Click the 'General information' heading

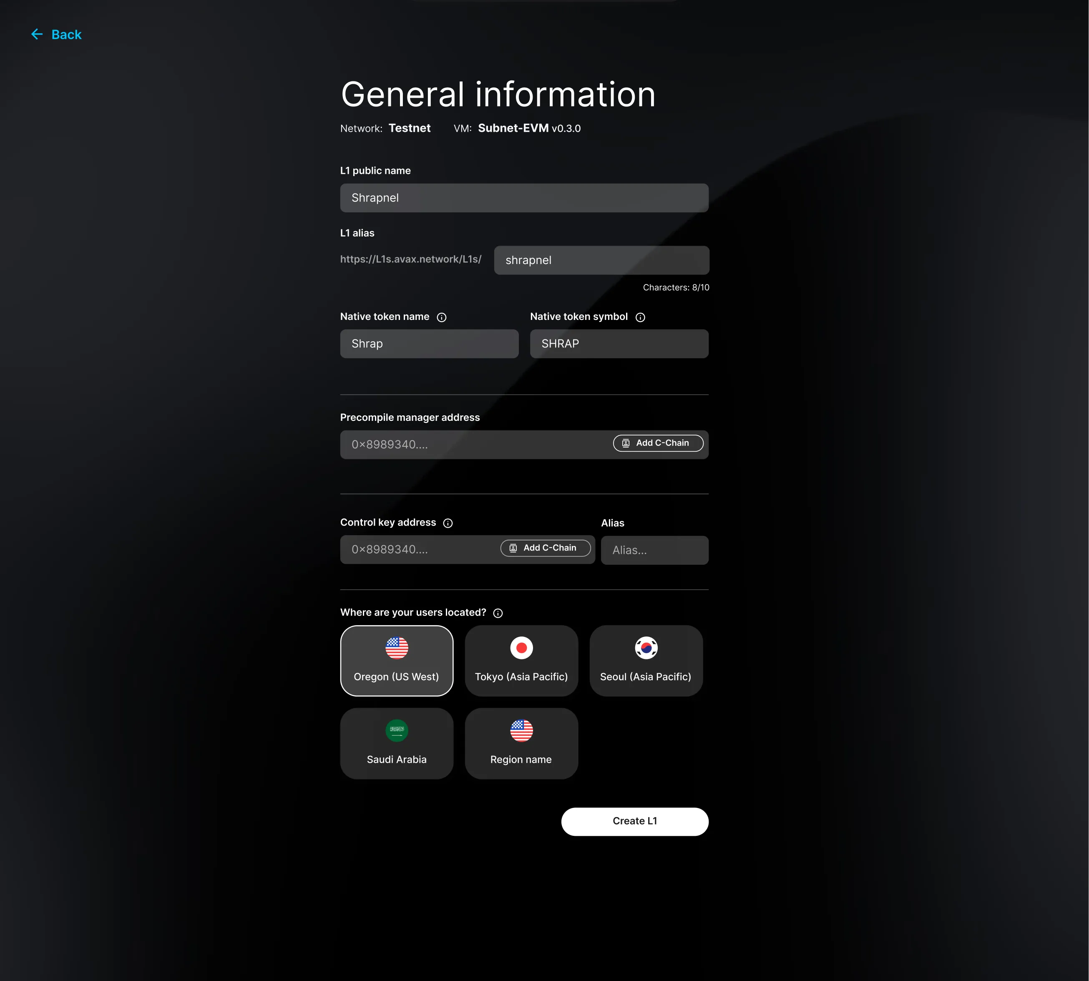[498, 94]
